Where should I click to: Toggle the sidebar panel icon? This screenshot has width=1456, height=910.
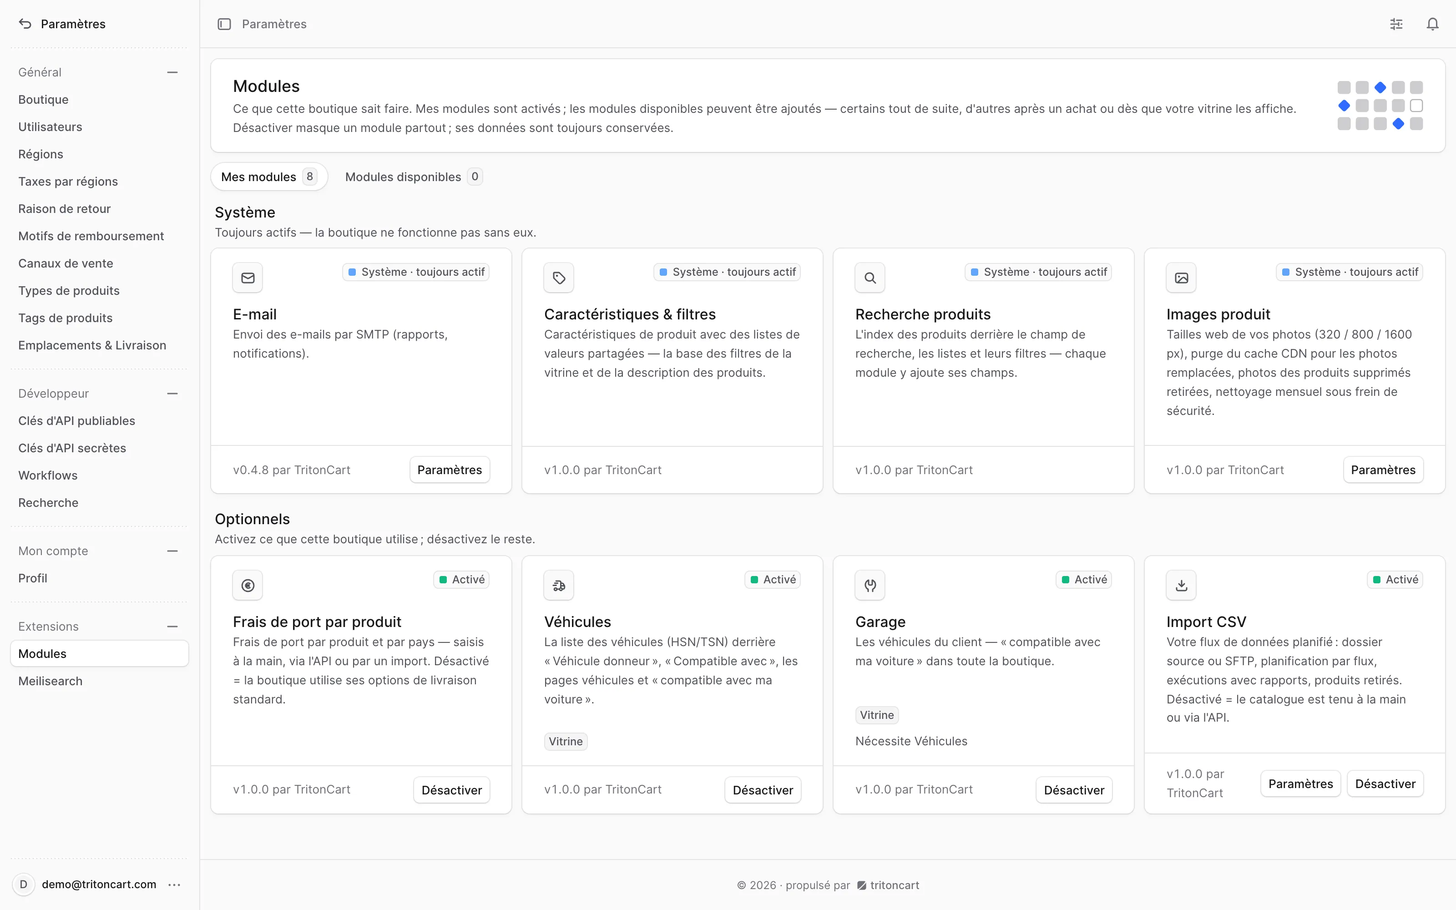224,24
